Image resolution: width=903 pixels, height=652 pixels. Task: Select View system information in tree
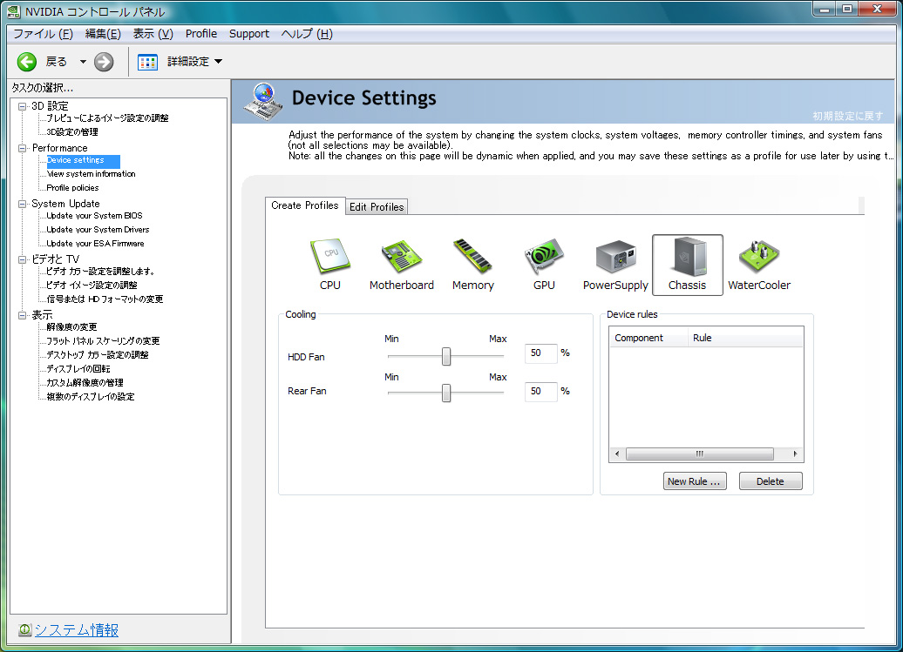tap(91, 174)
